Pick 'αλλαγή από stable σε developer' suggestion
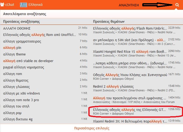 click(28, 61)
